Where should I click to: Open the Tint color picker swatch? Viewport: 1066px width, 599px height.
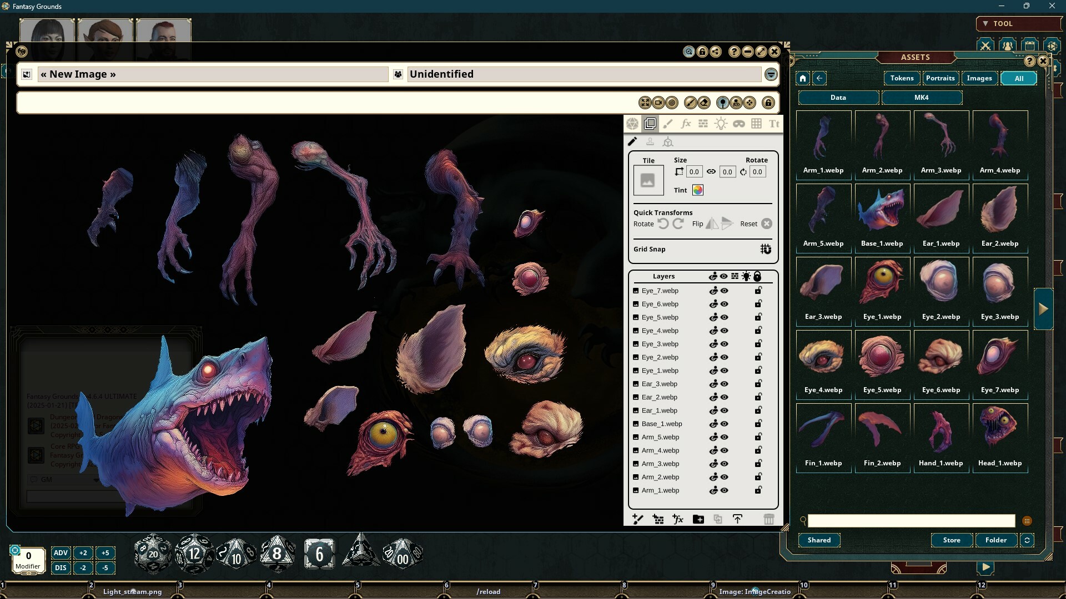click(698, 190)
